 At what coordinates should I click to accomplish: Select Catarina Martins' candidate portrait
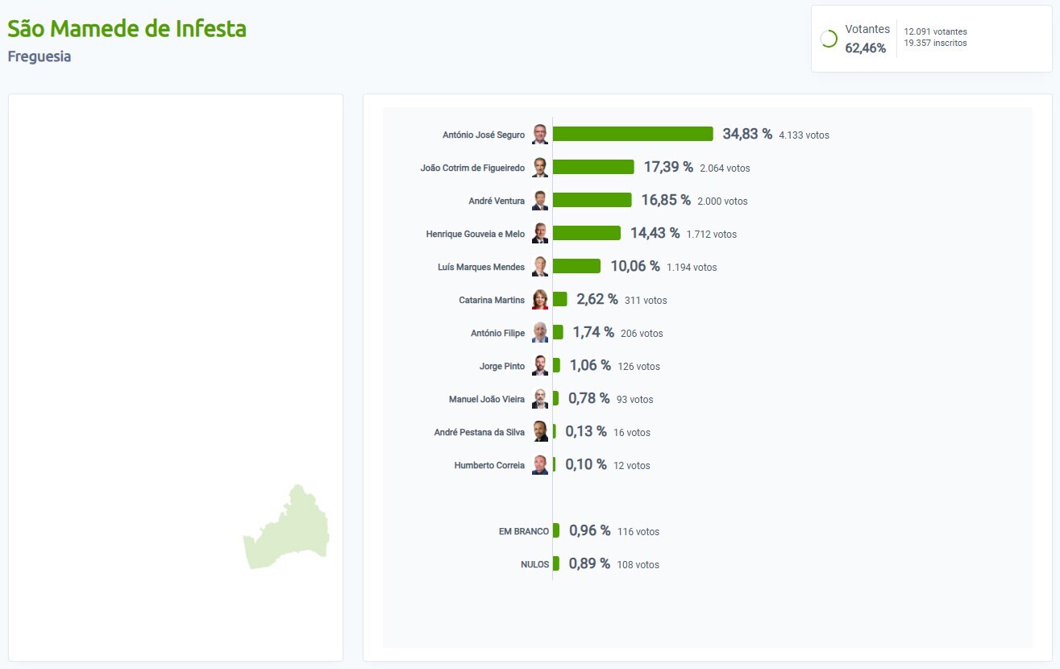pos(540,300)
